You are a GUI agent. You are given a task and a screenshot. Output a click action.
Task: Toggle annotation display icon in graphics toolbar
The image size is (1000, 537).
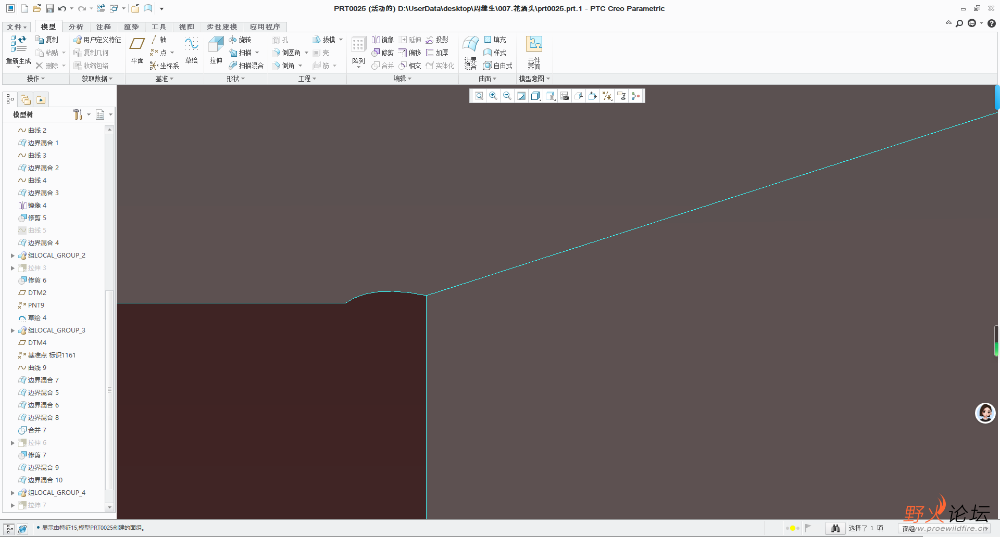point(621,96)
